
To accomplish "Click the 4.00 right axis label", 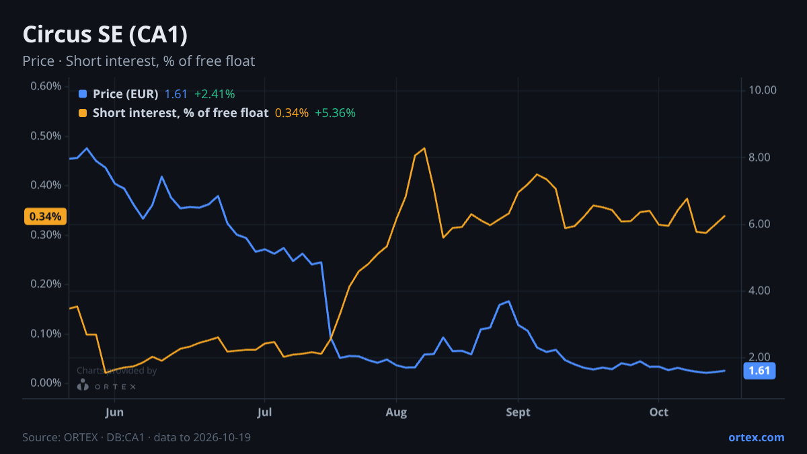I will (x=760, y=291).
